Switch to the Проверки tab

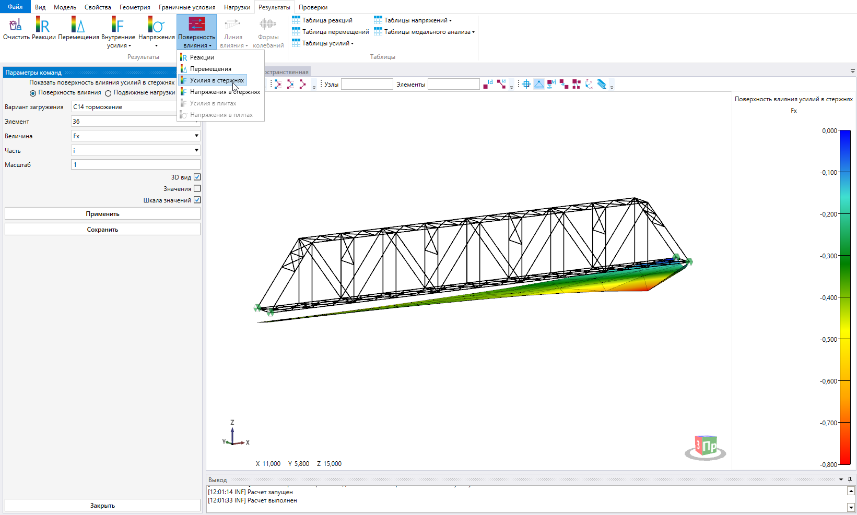[313, 7]
